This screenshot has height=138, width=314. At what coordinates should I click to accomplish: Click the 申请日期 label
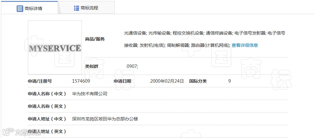pyautogui.click(x=123, y=81)
